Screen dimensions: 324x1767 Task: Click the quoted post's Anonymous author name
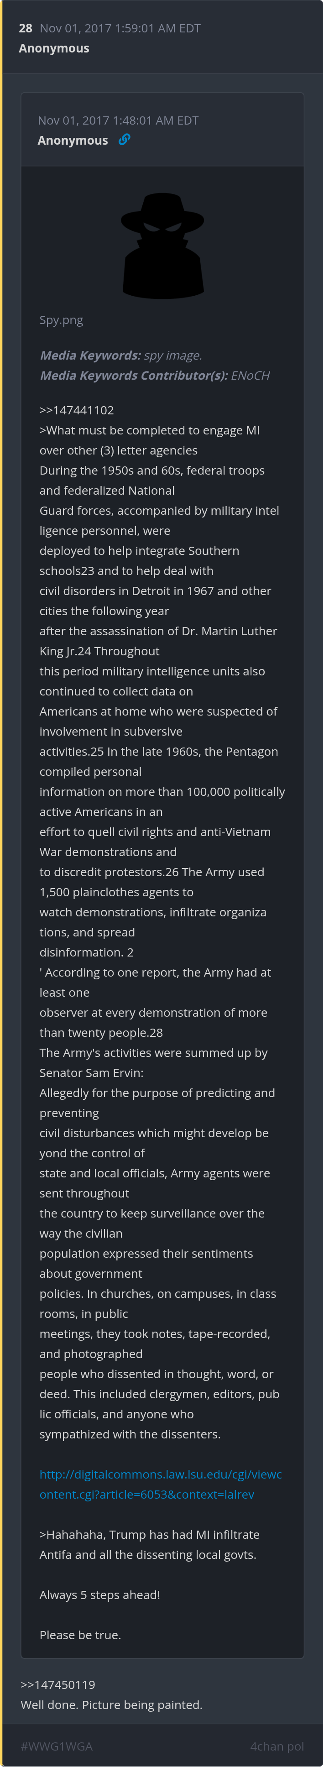[x=73, y=141]
